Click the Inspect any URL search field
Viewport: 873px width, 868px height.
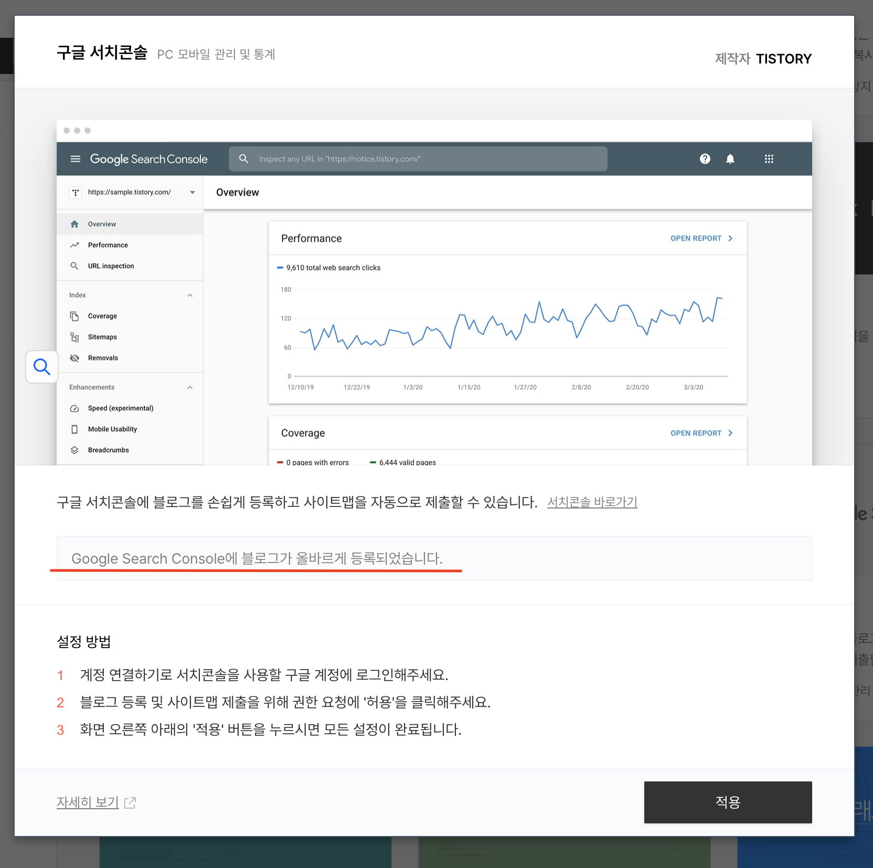coord(418,159)
